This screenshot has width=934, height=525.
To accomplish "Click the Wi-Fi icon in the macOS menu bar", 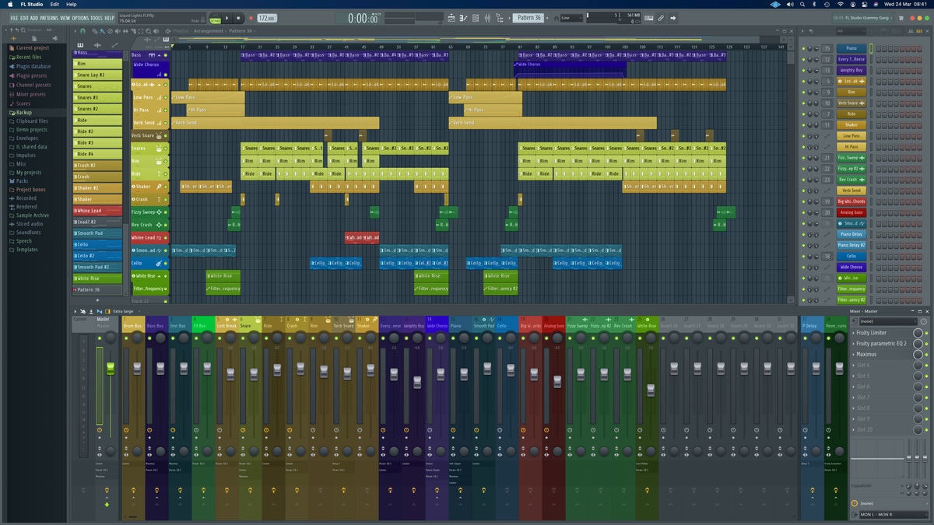I will click(x=841, y=4).
